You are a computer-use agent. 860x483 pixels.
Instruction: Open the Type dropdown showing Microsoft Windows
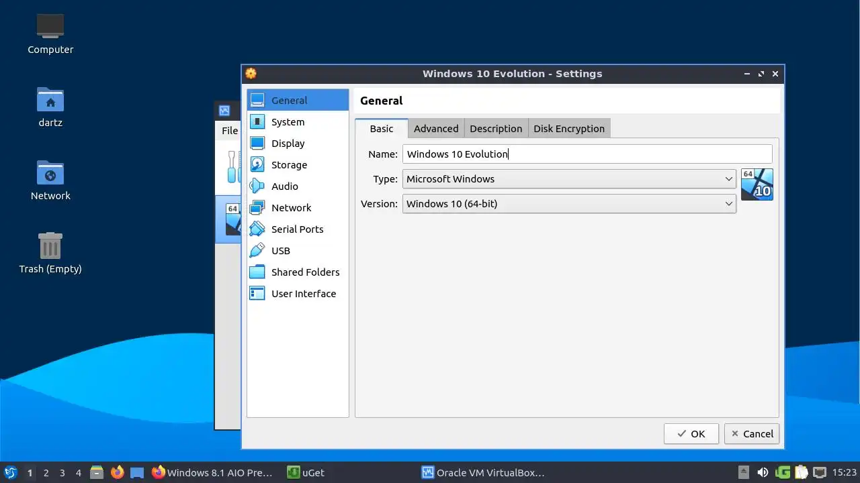click(569, 178)
